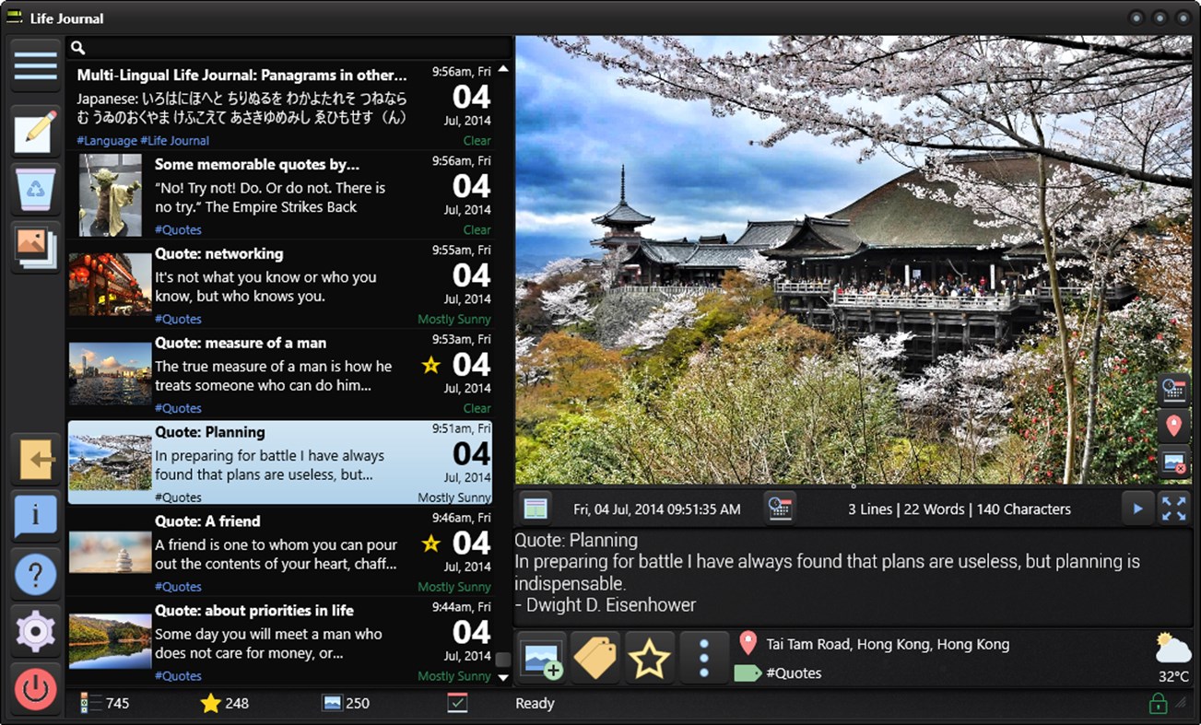The width and height of the screenshot is (1201, 725).
Task: Click the import/export arrow icon in the sidebar
Action: (x=35, y=459)
